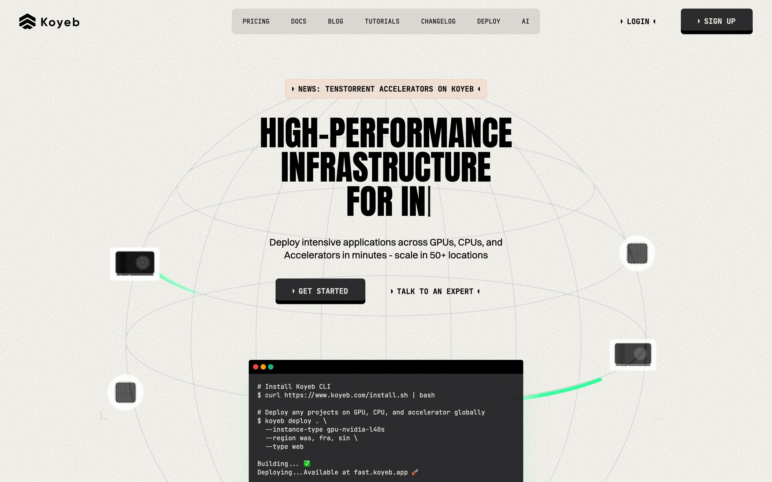Go to the Blog page
Viewport: 772px width, 482px height.
(x=336, y=21)
